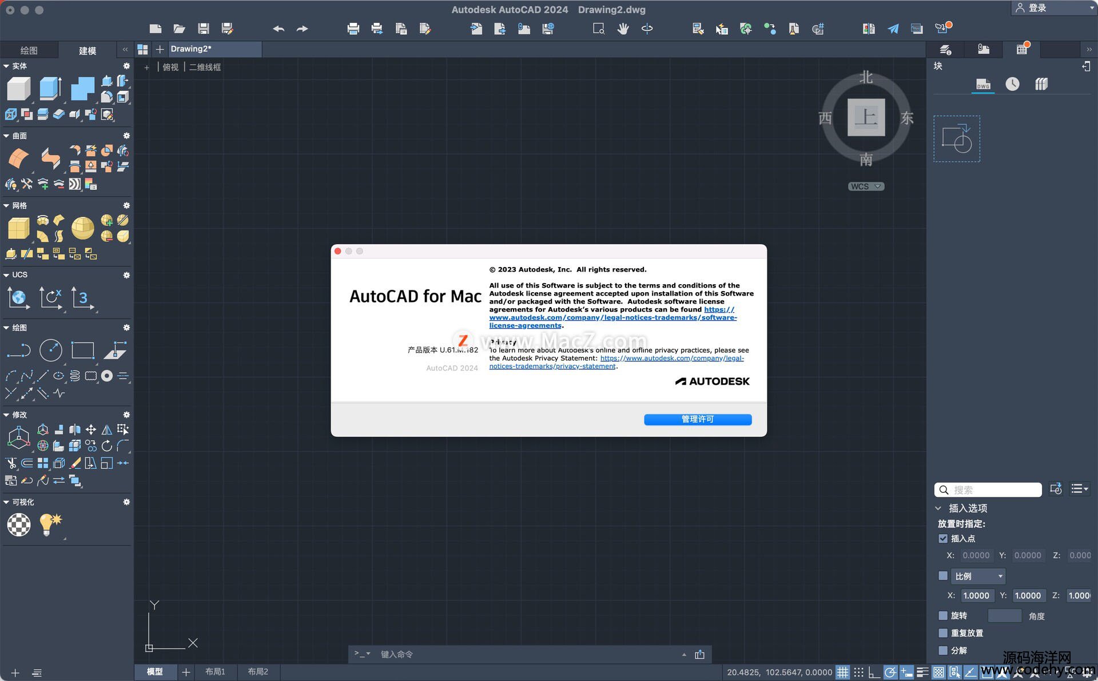Open the software license agreements link
The height and width of the screenshot is (681, 1098).
[612, 317]
